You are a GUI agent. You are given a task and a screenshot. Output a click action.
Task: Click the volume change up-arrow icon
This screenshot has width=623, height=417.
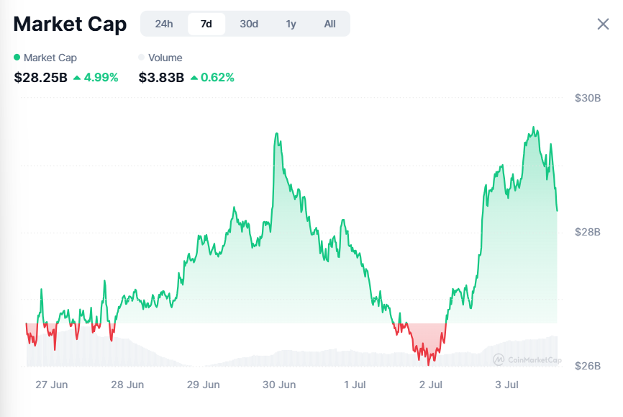(x=194, y=78)
